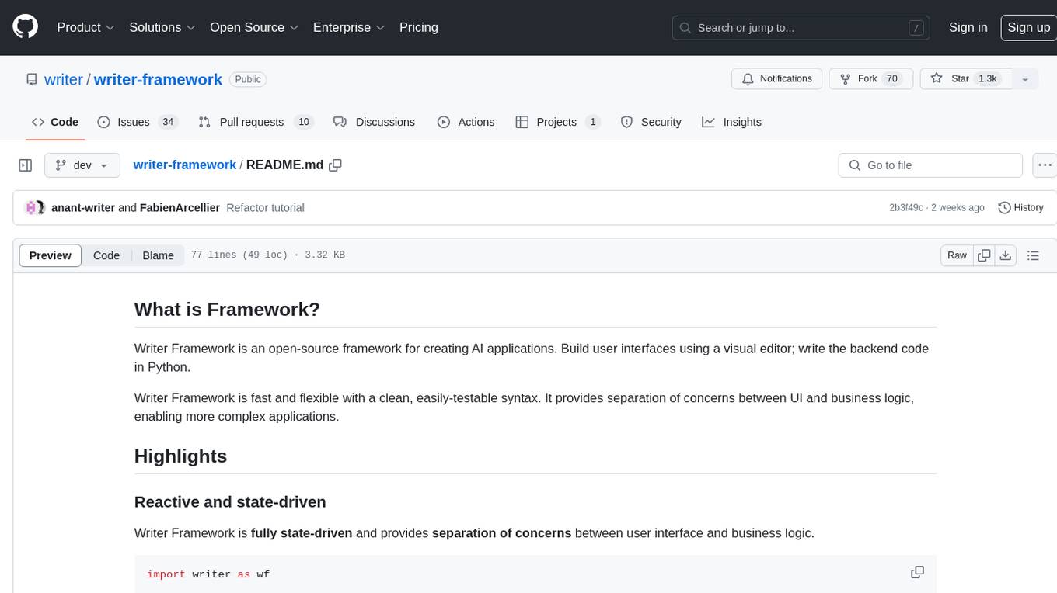Open the Pricing page
Viewport: 1057px width, 593px height.
pos(419,27)
